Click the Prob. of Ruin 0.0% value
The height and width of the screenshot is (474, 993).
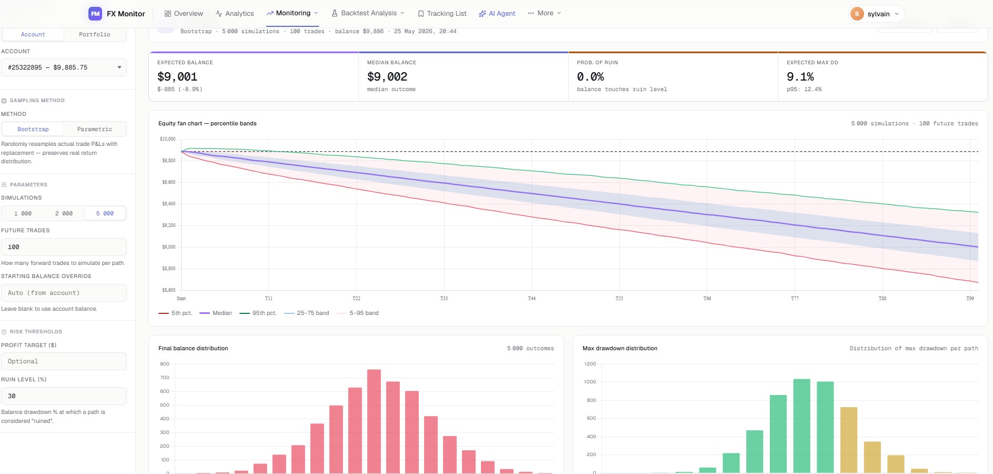[590, 77]
